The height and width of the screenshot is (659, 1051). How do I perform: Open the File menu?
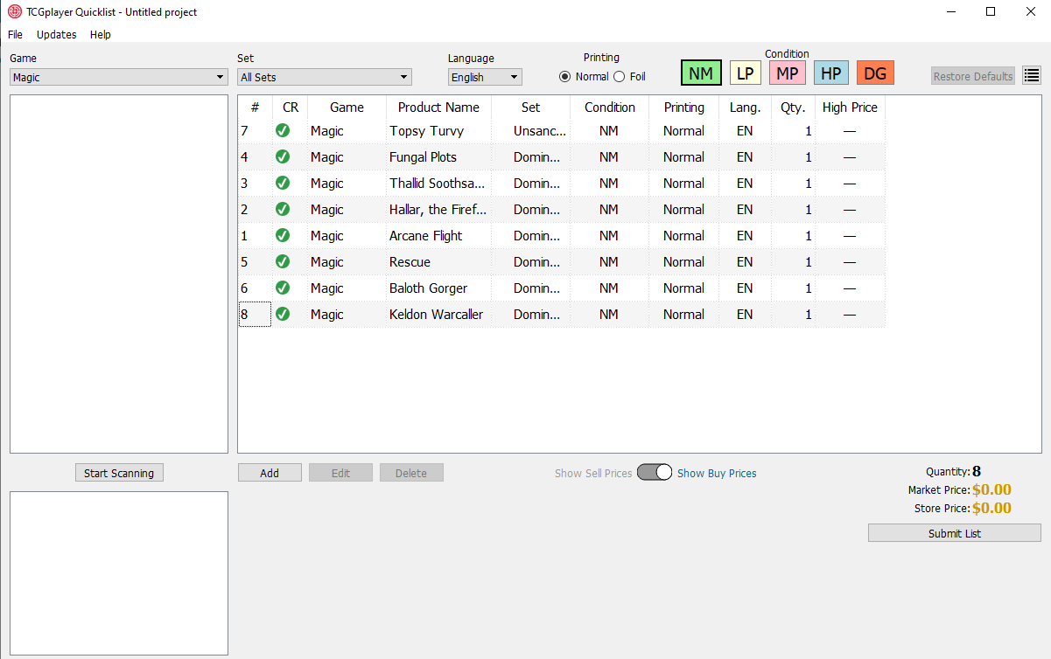(x=15, y=35)
